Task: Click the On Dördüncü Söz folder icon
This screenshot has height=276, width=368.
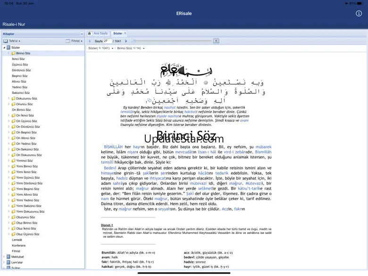Action: pyautogui.click(x=14, y=126)
